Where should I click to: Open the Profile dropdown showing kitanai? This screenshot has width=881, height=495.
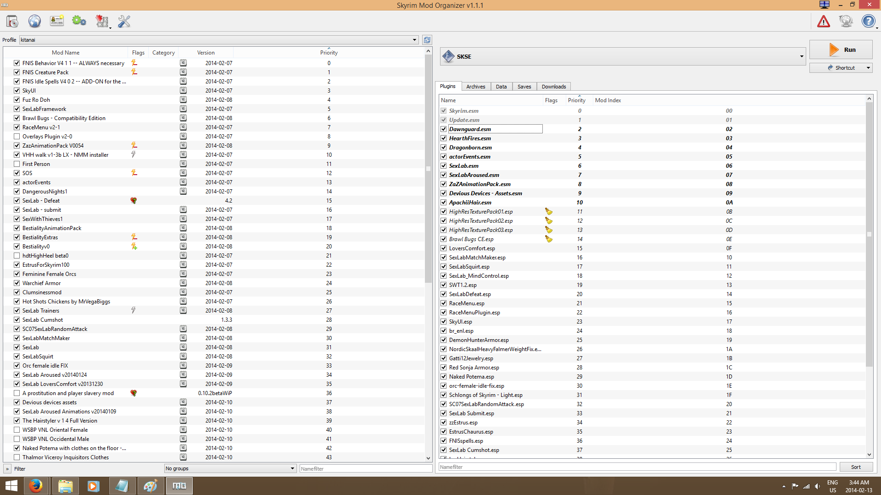219,40
